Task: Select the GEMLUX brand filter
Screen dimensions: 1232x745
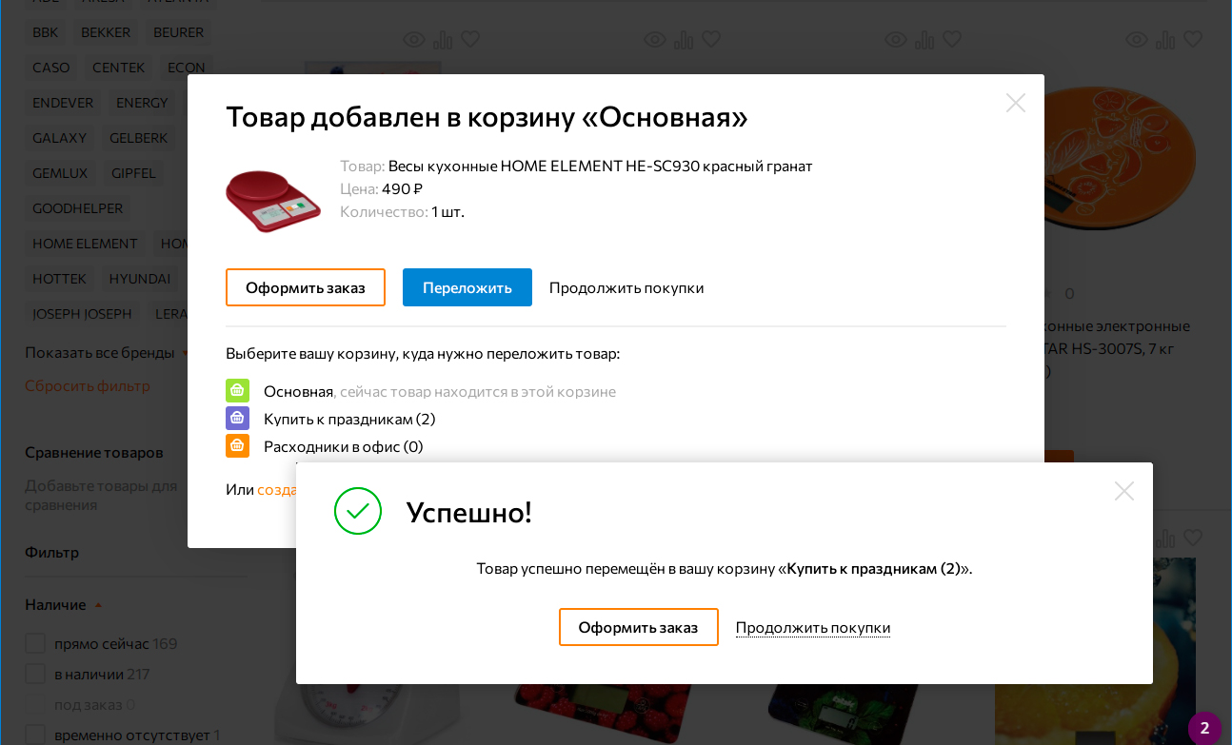Action: coord(60,173)
